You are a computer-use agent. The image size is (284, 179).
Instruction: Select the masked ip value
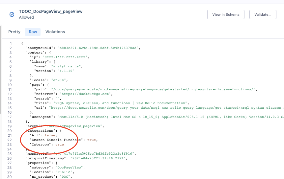(x=65, y=57)
